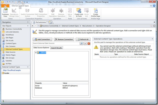Collapse the Navigation pane chevron
This screenshot has height=105, width=158.
(28, 22)
